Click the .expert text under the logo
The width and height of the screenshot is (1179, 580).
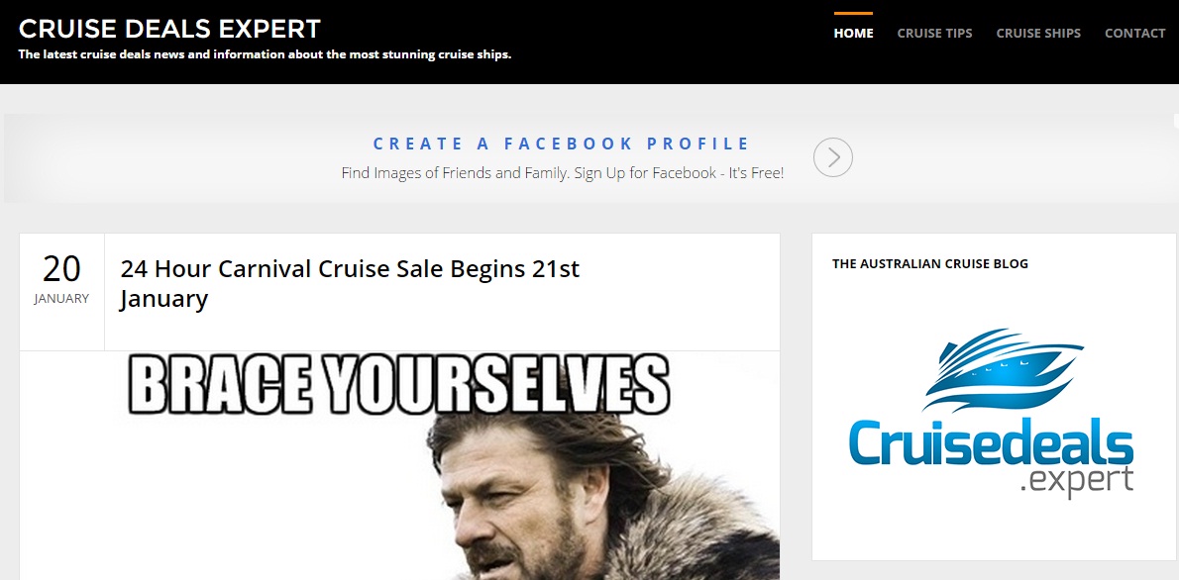[x=1077, y=481]
